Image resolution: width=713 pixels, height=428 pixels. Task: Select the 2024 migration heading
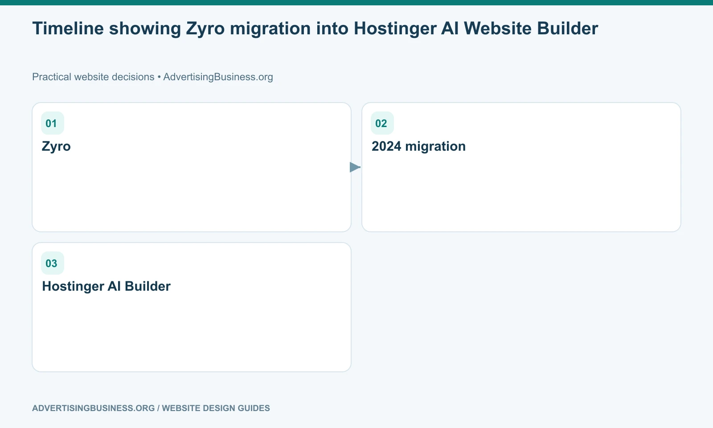click(x=418, y=146)
